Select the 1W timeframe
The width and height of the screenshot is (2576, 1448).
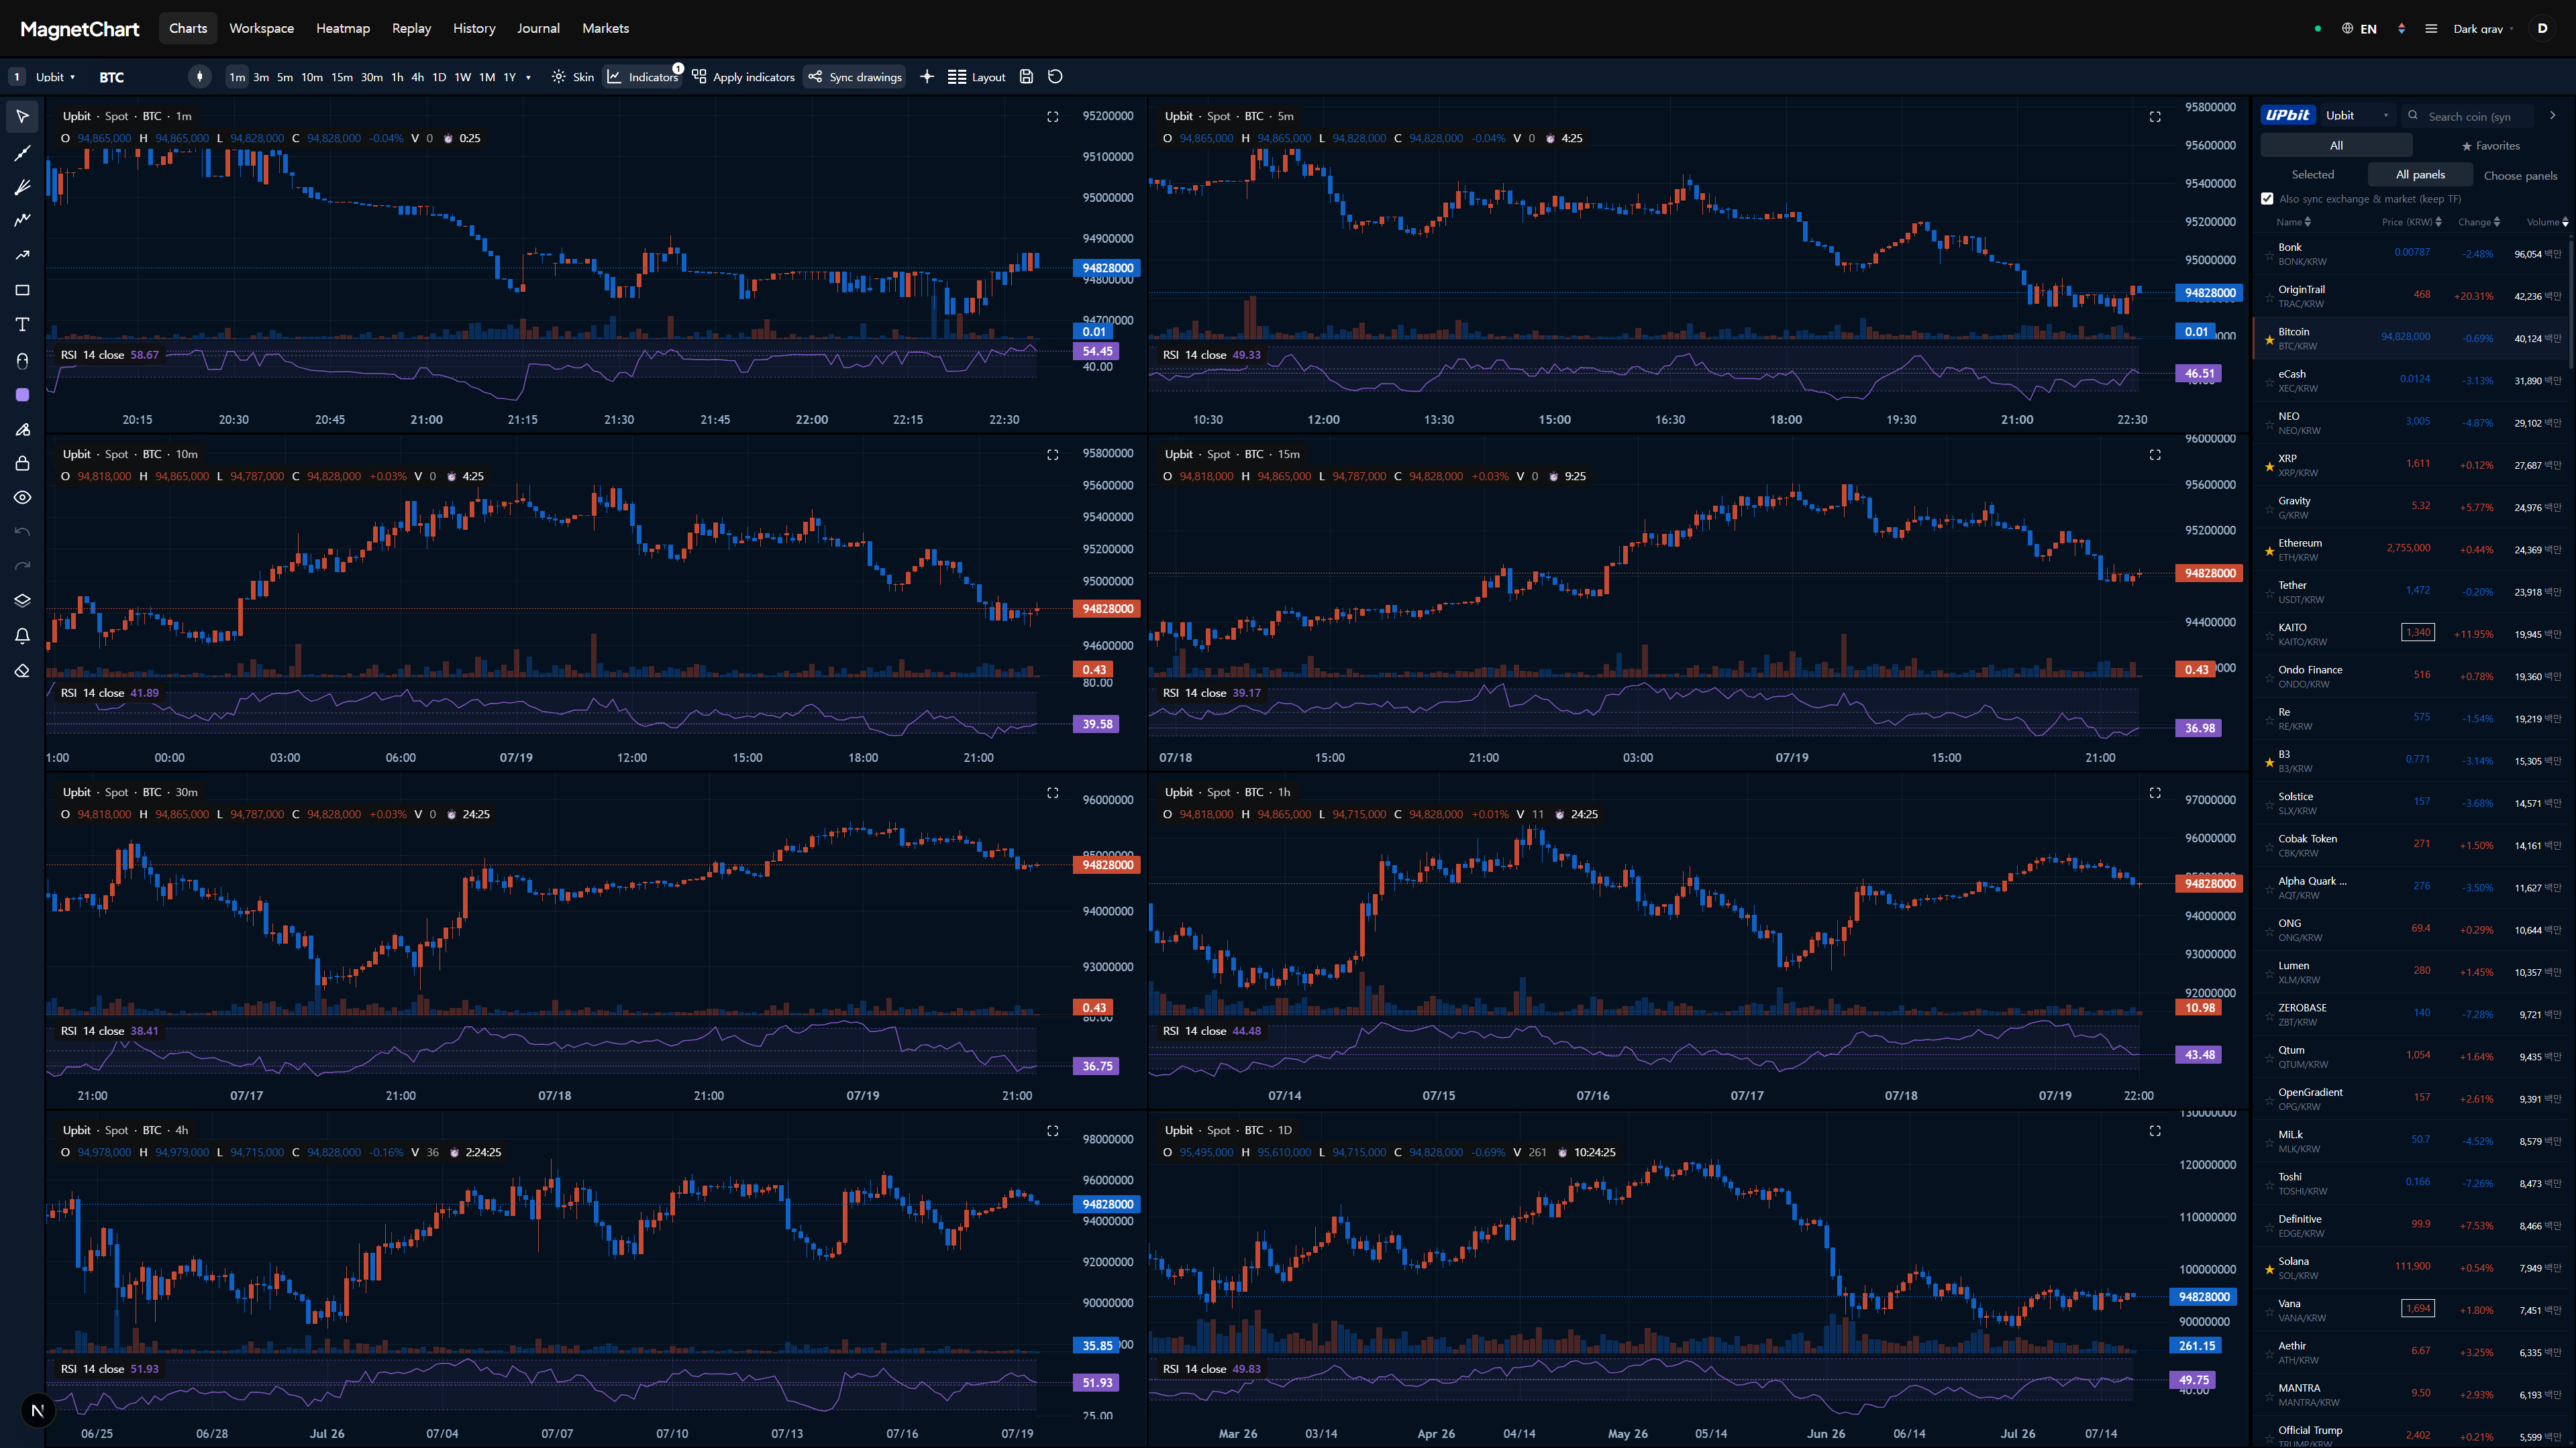coord(463,77)
